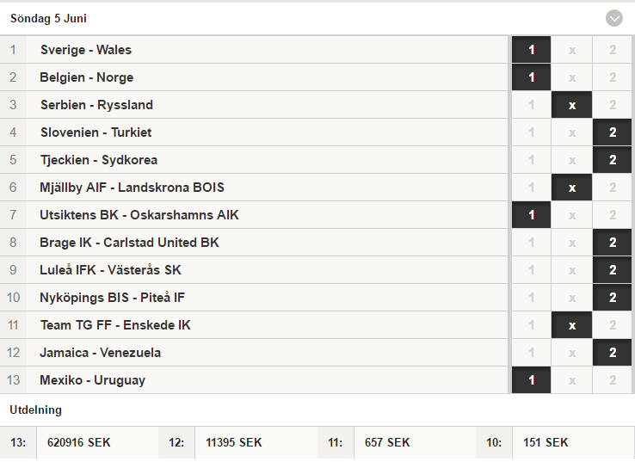Image resolution: width=635 pixels, height=462 pixels.
Task: Click the Serbien - Ryssland match name
Action: (96, 105)
